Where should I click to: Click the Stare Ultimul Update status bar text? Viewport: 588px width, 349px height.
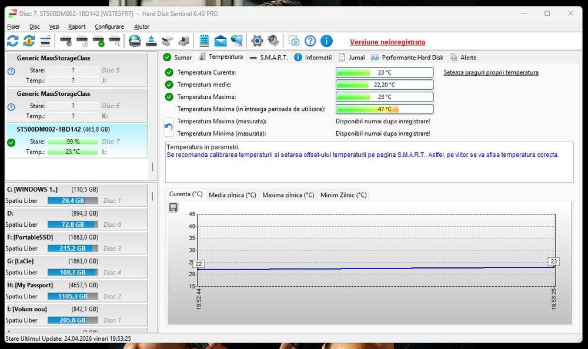68,338
